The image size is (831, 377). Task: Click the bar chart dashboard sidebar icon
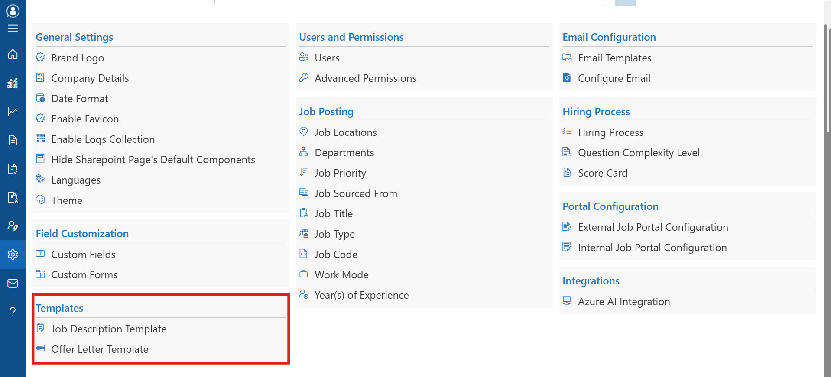click(13, 83)
